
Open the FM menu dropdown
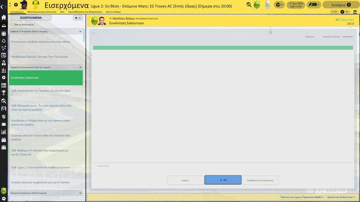tap(313, 5)
